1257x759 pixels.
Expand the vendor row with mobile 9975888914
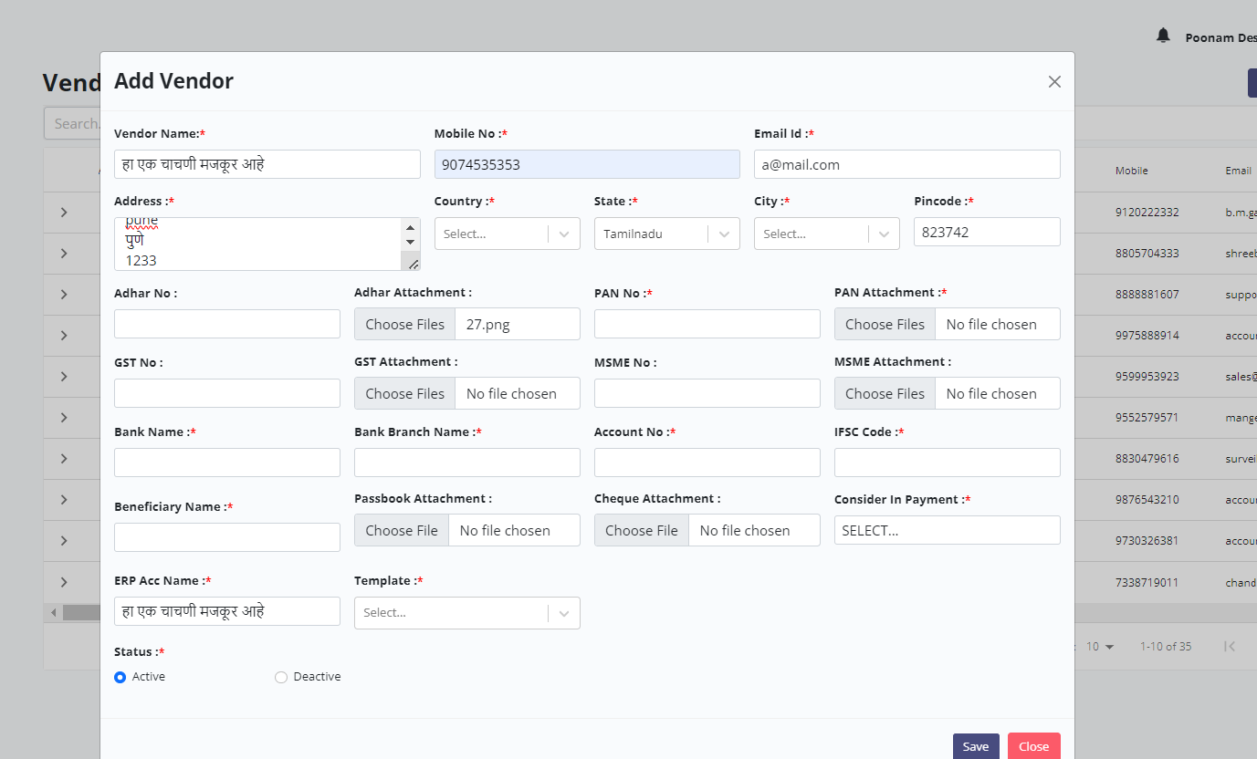click(64, 335)
